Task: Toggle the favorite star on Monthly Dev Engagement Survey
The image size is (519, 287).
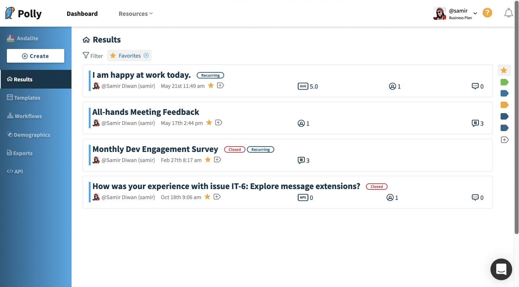Action: coord(208,160)
